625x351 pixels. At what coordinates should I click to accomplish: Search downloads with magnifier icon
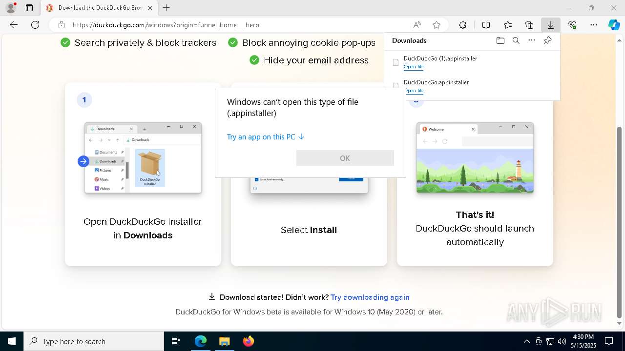[516, 40]
